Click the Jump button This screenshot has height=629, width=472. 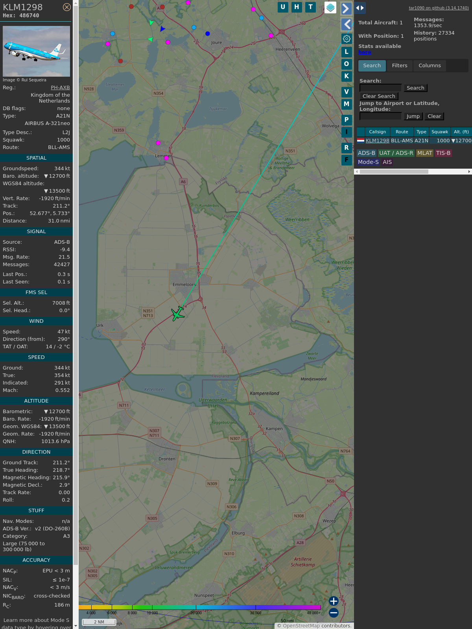413,116
